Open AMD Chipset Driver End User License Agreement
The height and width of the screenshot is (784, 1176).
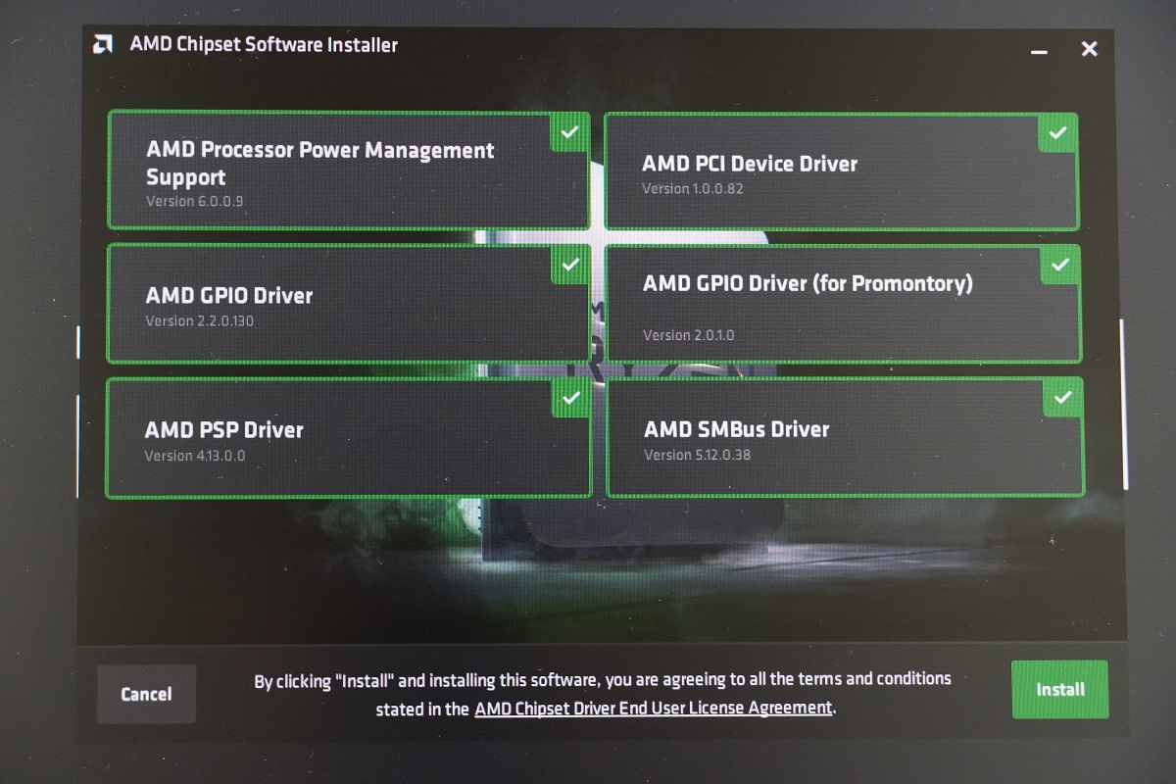653,708
